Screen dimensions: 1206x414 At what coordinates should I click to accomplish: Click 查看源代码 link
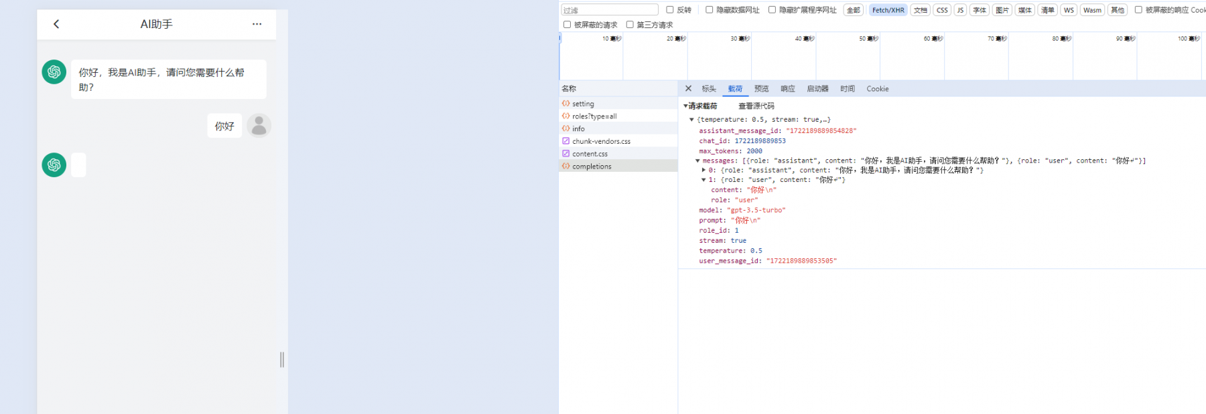click(756, 106)
